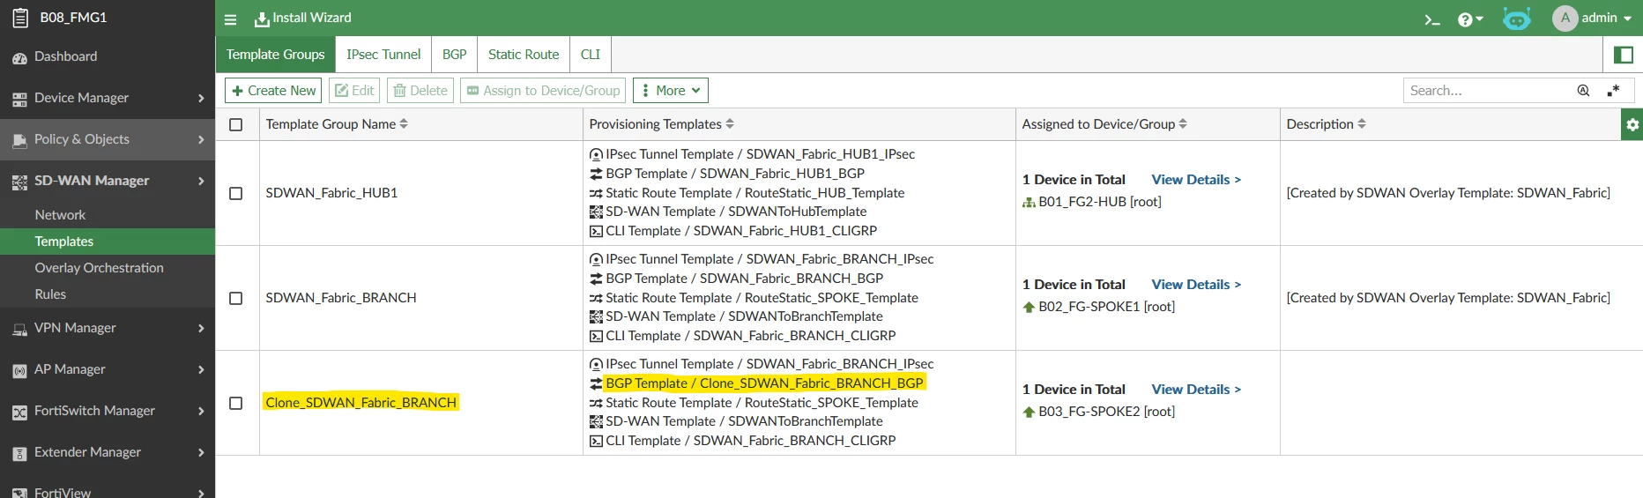The height and width of the screenshot is (498, 1643).
Task: Focus the Search input field
Action: (x=1490, y=91)
